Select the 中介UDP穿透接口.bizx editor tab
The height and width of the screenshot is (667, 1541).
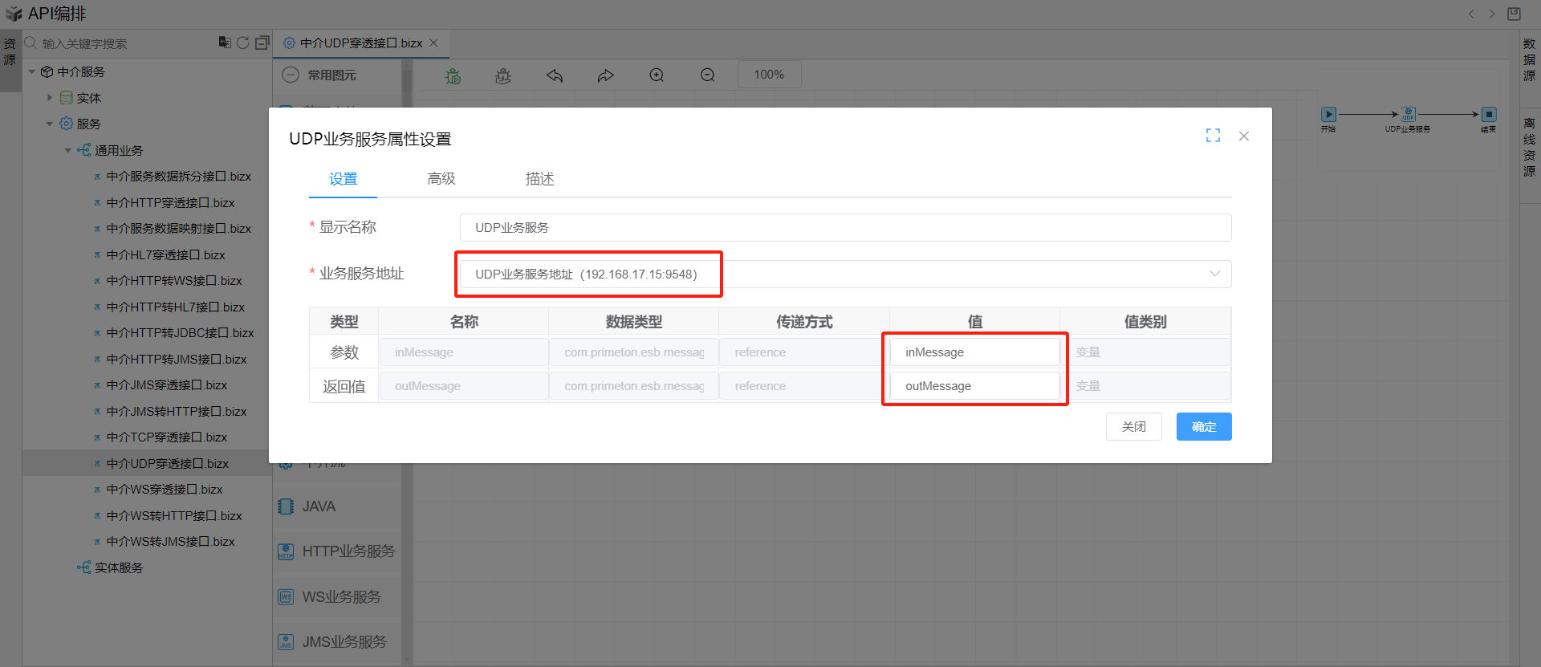[x=361, y=43]
